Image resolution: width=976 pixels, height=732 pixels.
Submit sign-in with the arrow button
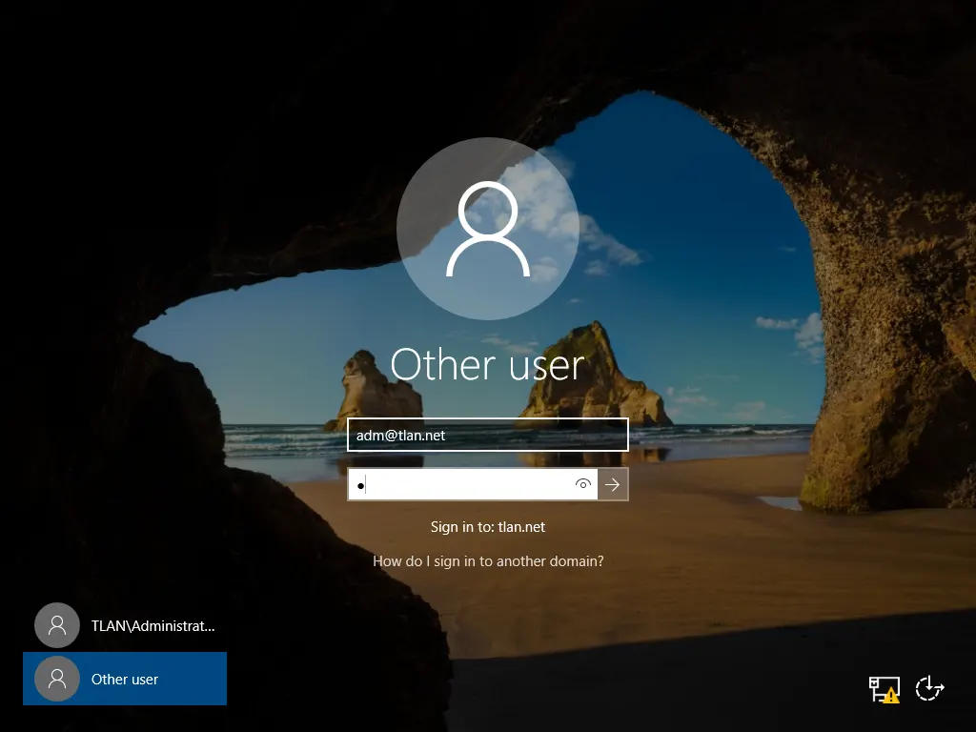click(613, 484)
